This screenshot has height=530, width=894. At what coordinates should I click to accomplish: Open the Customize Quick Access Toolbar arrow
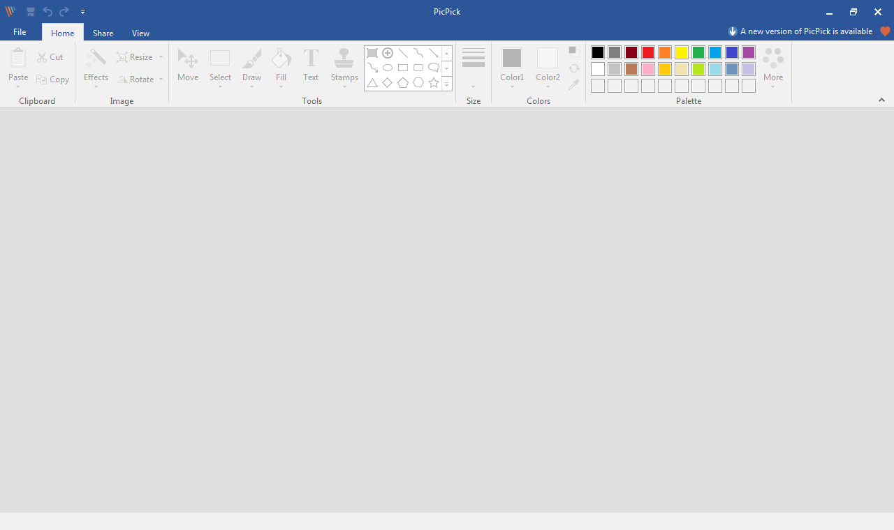point(82,12)
